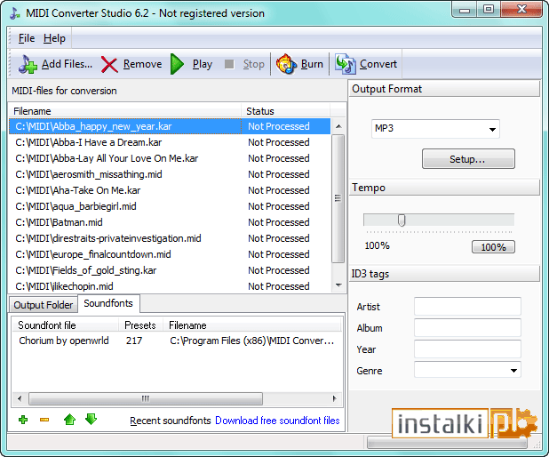Click soundfont list horizontal scrollbar thumb
The width and height of the screenshot is (549, 457).
click(x=146, y=398)
